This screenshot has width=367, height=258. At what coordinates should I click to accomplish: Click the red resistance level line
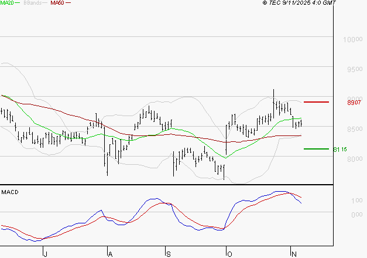pyautogui.click(x=316, y=102)
